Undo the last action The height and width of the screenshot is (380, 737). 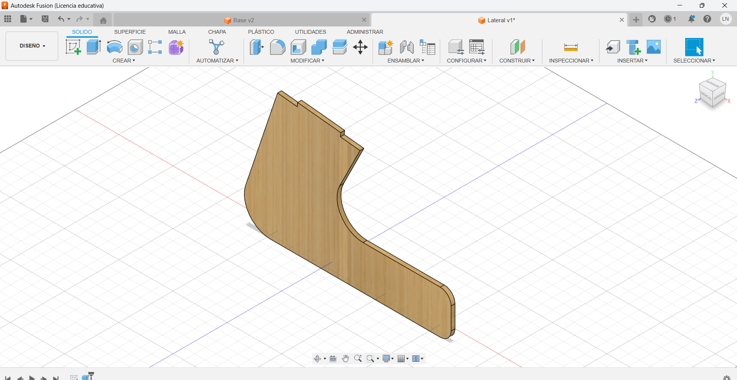click(61, 19)
